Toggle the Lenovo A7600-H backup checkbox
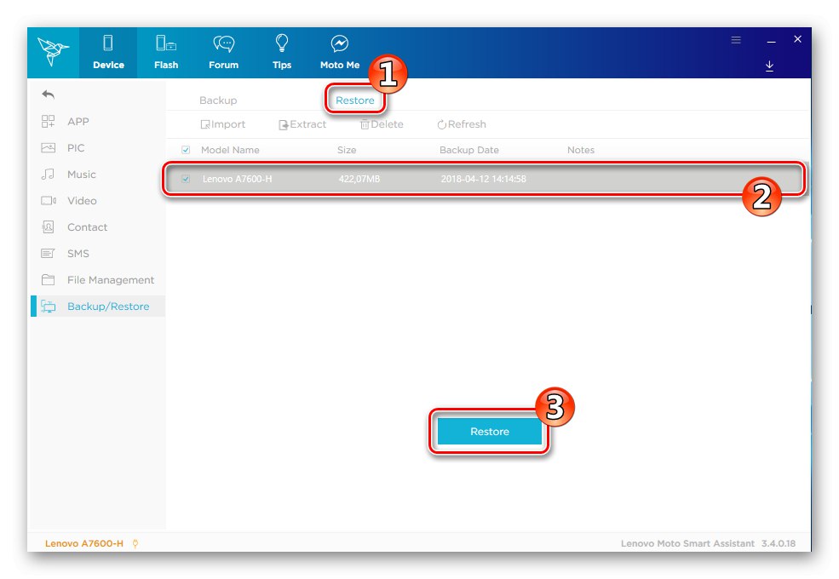The height and width of the screenshot is (579, 839). point(186,179)
